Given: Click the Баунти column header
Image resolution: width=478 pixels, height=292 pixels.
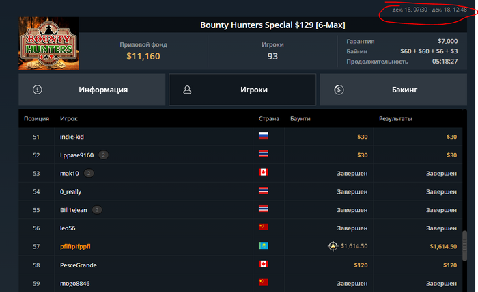Looking at the screenshot, I should [300, 118].
